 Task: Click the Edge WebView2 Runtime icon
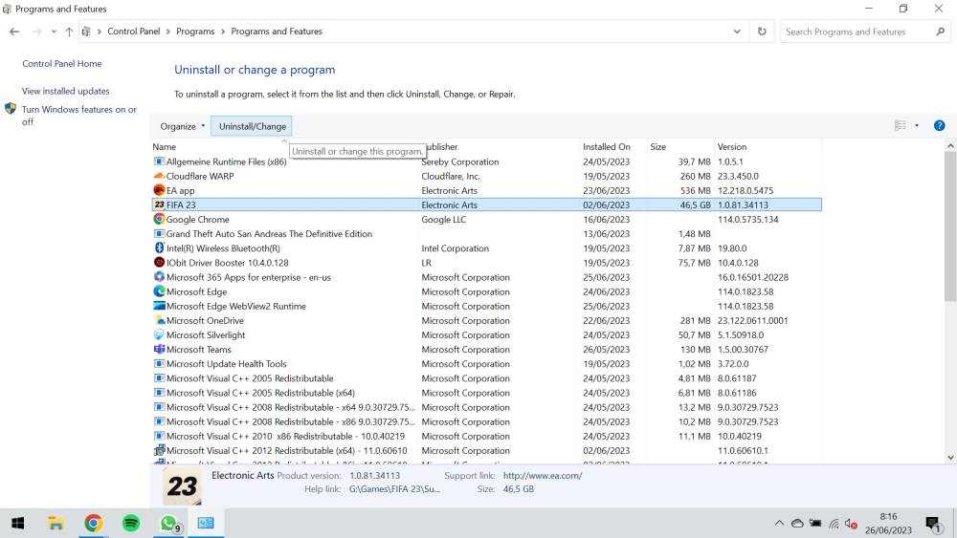tap(159, 306)
